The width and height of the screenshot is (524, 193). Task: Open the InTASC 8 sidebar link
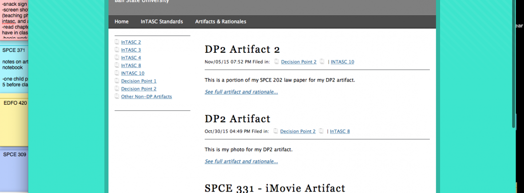tap(131, 66)
